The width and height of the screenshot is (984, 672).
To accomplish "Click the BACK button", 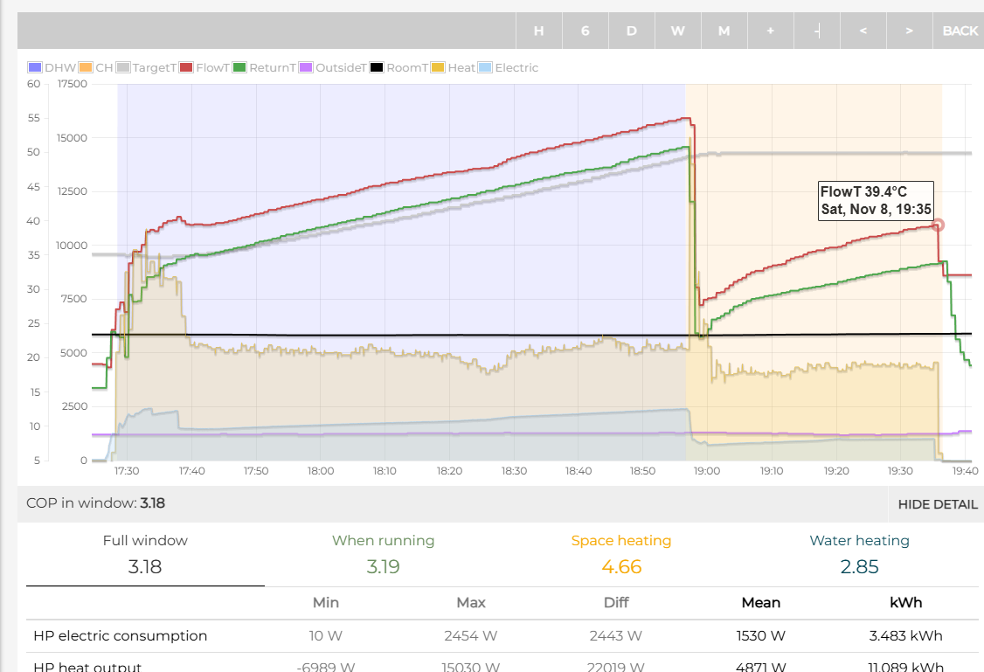I will tap(960, 31).
